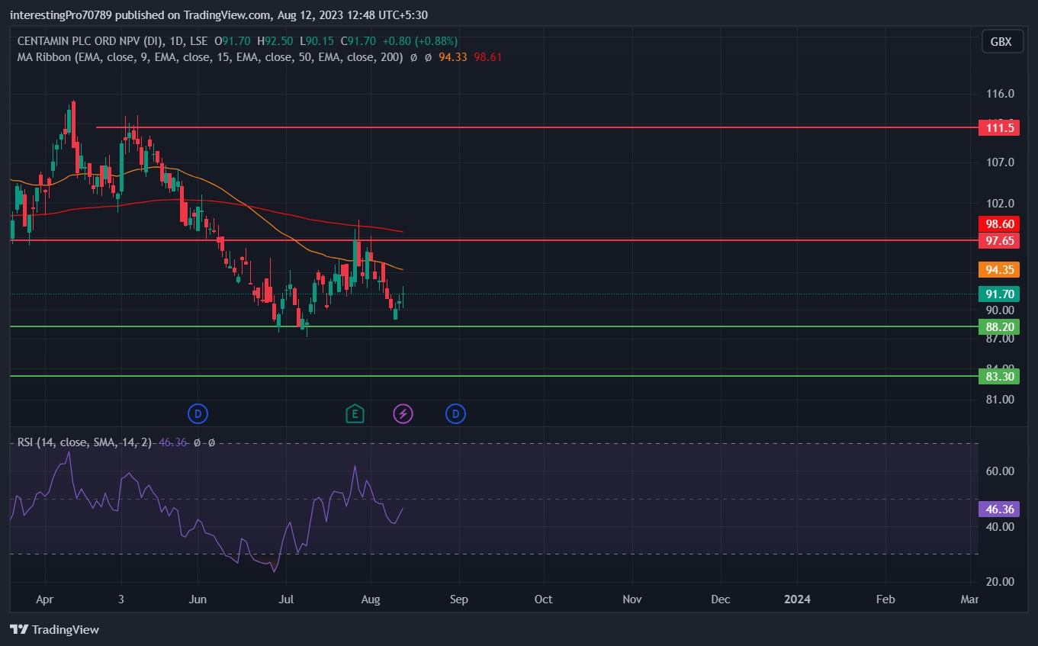1038x646 pixels.
Task: Select the 88.20 green support label
Action: tap(999, 326)
